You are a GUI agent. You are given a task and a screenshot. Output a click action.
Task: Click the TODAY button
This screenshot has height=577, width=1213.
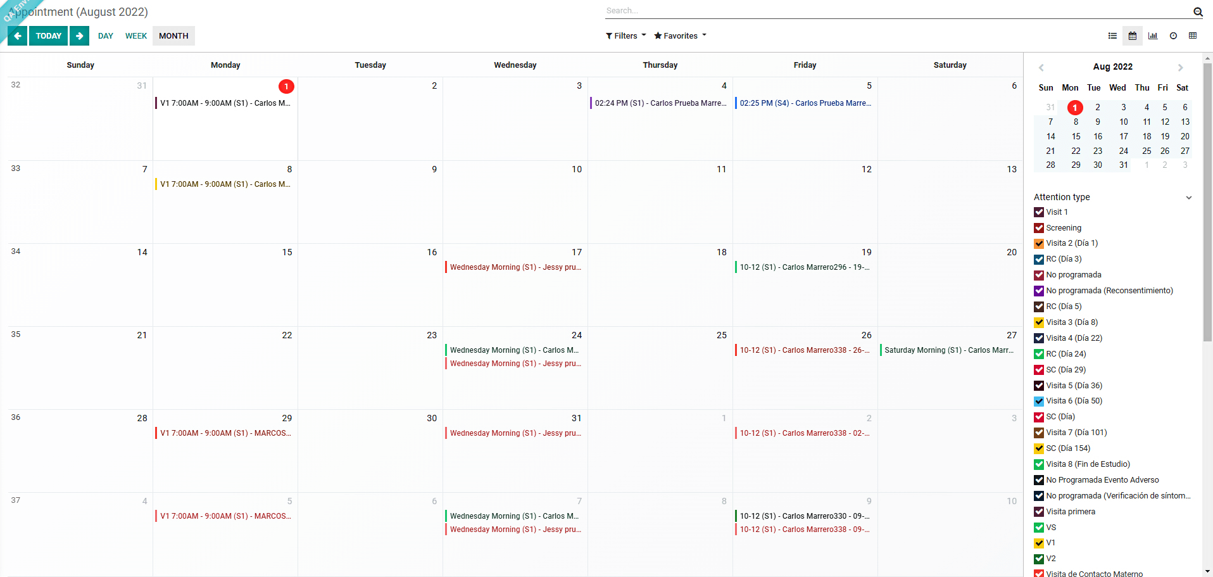[48, 35]
